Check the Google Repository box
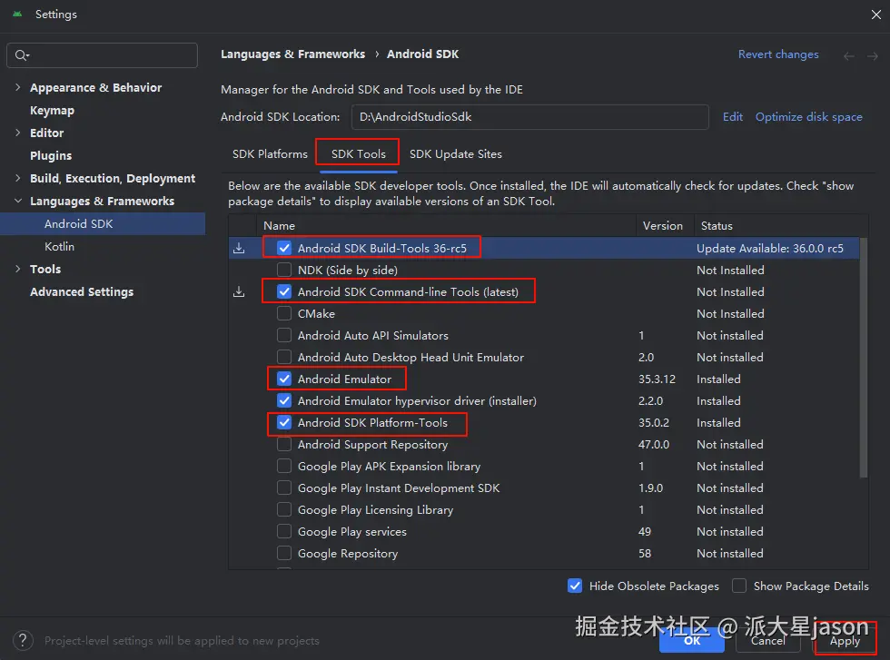The width and height of the screenshot is (890, 660). pos(284,553)
